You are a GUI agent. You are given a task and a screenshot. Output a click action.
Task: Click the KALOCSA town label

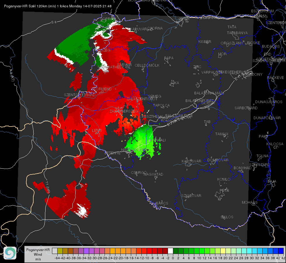click(x=275, y=144)
